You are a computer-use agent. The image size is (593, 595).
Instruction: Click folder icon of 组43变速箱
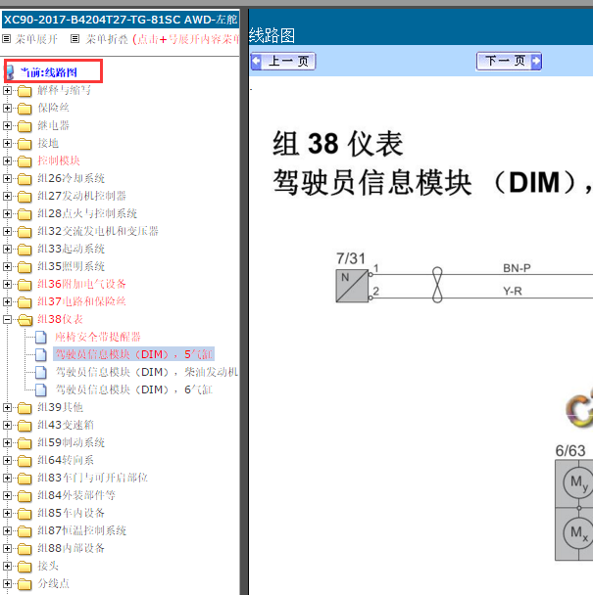click(x=25, y=426)
